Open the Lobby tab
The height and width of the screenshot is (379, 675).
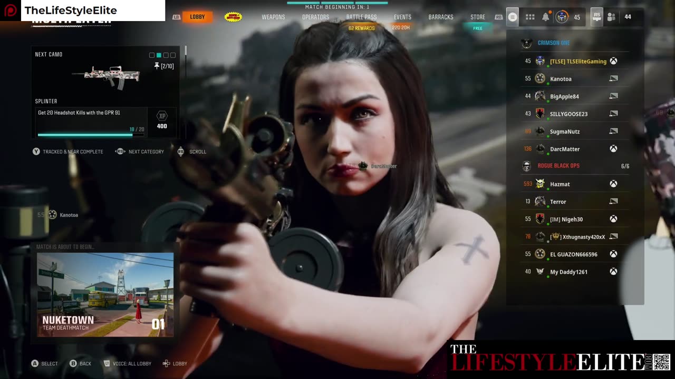[197, 17]
